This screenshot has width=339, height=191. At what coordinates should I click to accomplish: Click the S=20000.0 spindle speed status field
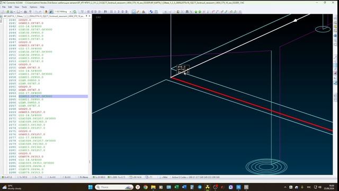point(99,177)
